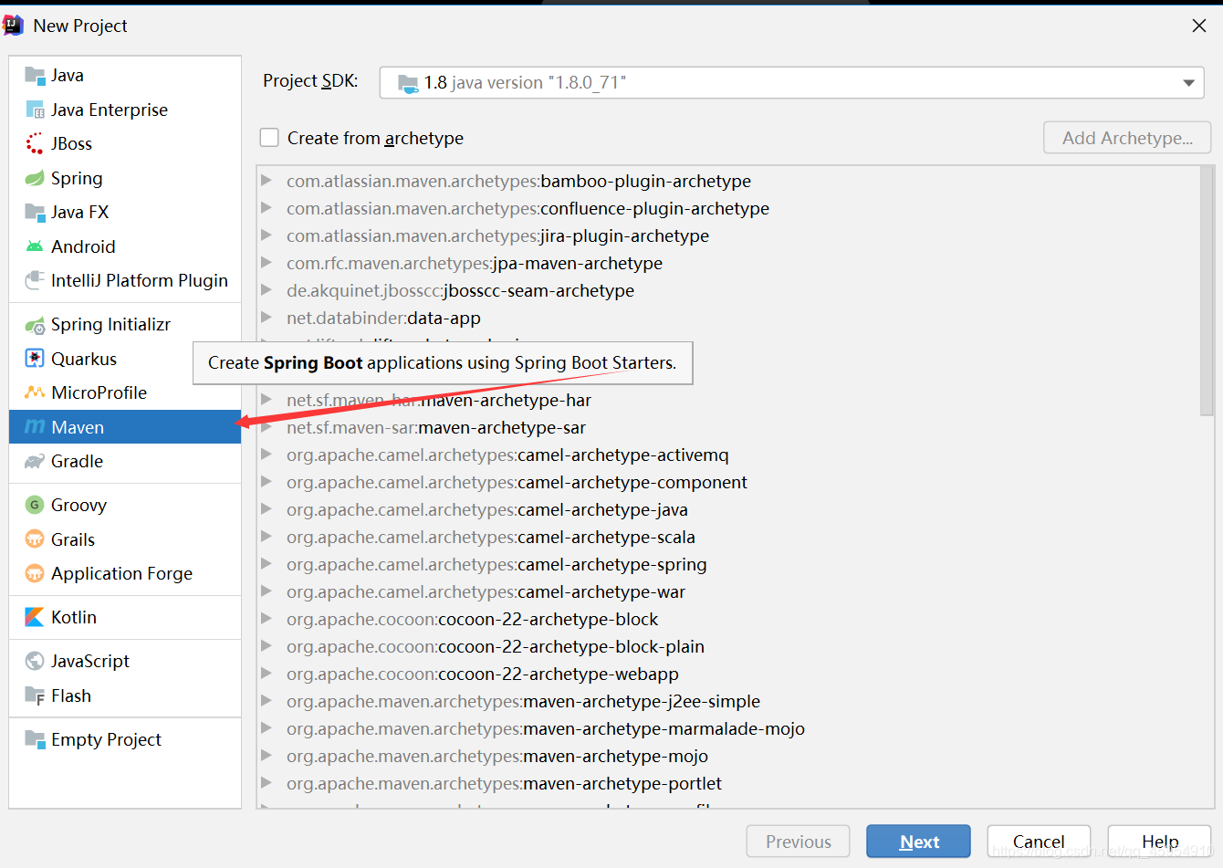Click the Java FX folder icon

35,213
